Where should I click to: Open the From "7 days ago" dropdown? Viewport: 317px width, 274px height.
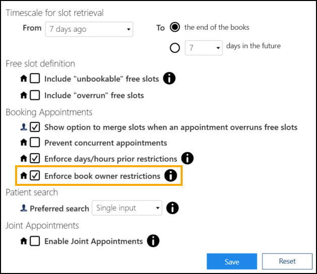coord(89,29)
